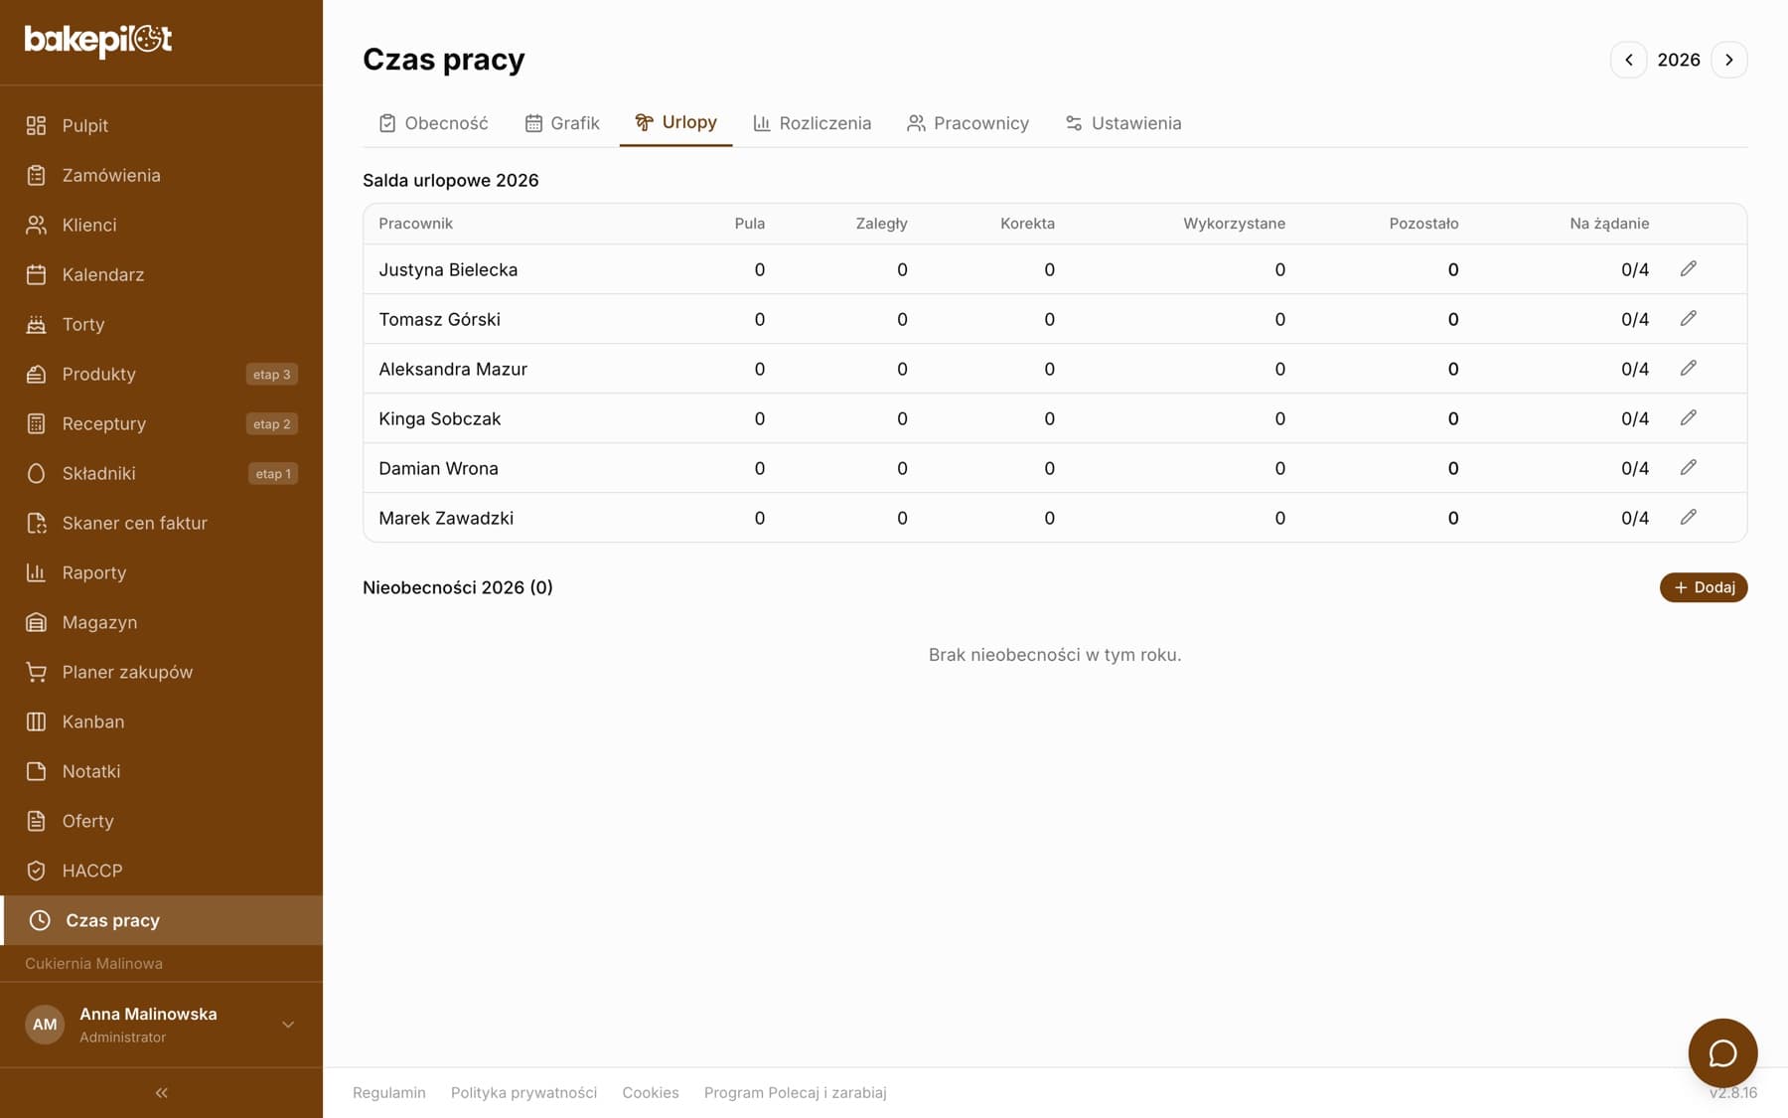Open the chat support bubble
This screenshot has width=1788, height=1118.
pyautogui.click(x=1722, y=1052)
